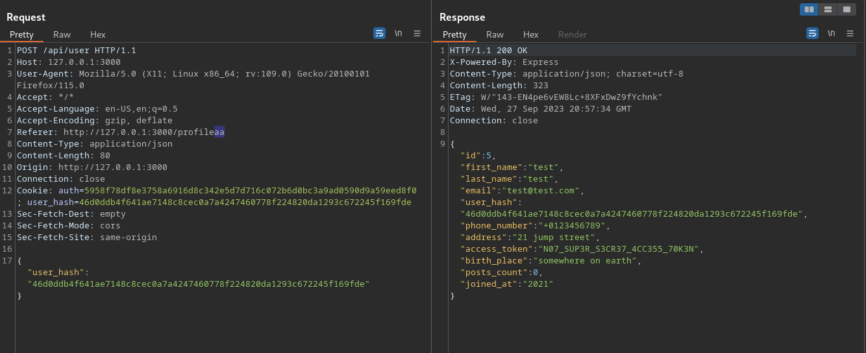Switch the Response view to Raw

[495, 34]
